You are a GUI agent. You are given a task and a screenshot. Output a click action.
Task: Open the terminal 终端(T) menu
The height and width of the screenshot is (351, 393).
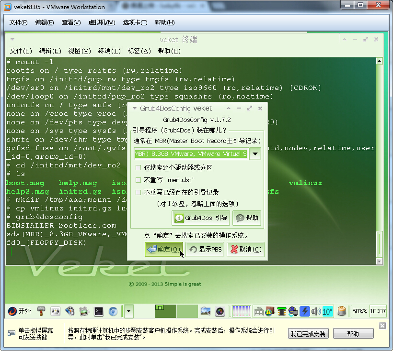tap(109, 51)
